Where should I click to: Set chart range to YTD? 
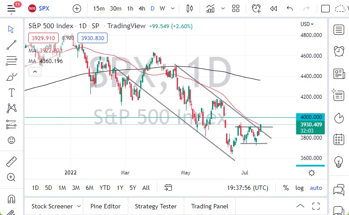(x=105, y=188)
